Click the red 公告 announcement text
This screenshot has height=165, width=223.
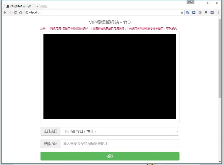[108, 28]
